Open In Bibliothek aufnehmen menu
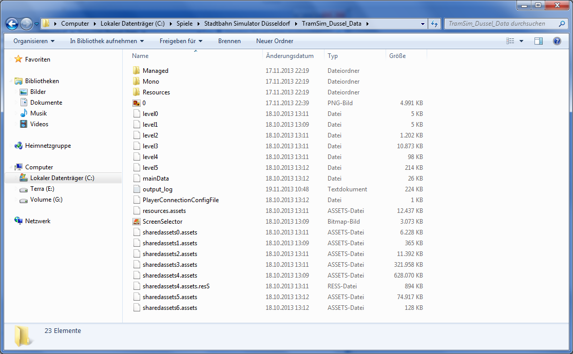 pos(107,41)
